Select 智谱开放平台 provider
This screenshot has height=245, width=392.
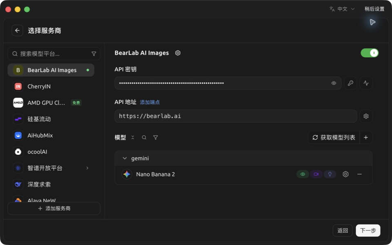point(51,168)
